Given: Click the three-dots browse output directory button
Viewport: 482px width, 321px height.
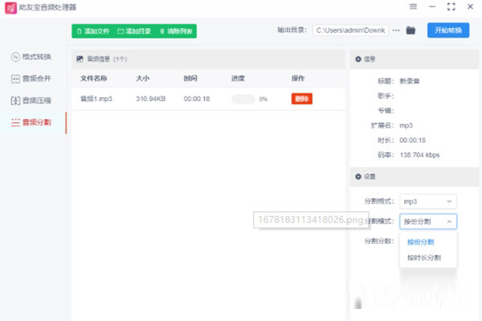Looking at the screenshot, I should click(x=396, y=30).
